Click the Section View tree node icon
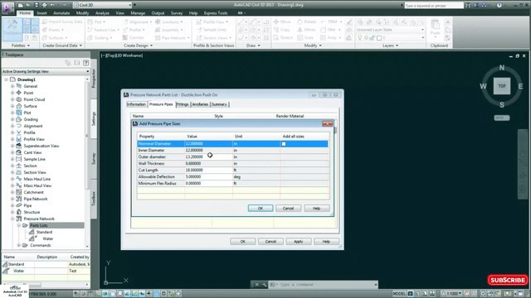The image size is (531, 298). [19, 172]
